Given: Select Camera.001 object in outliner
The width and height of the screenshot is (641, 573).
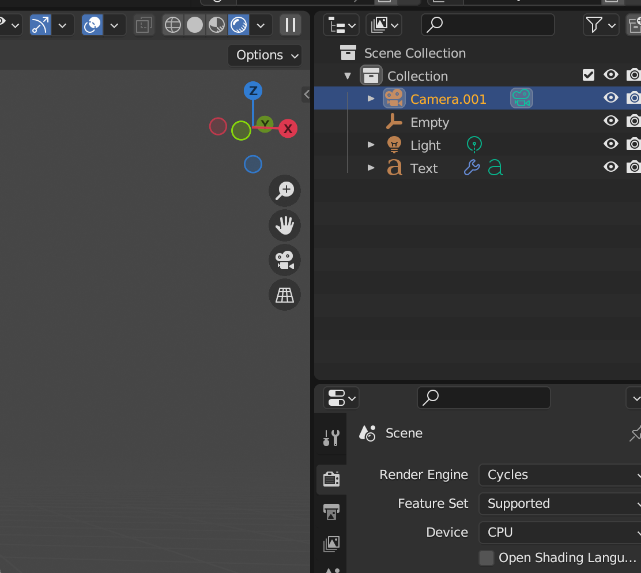Looking at the screenshot, I should [x=448, y=99].
